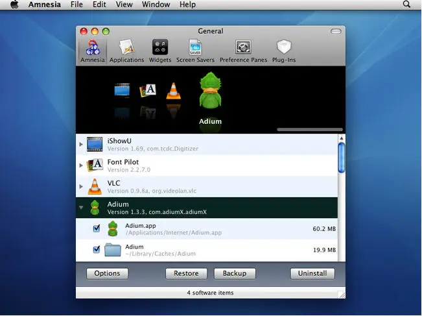
Task: Click the Adium name in the selected row
Action: pyautogui.click(x=118, y=204)
